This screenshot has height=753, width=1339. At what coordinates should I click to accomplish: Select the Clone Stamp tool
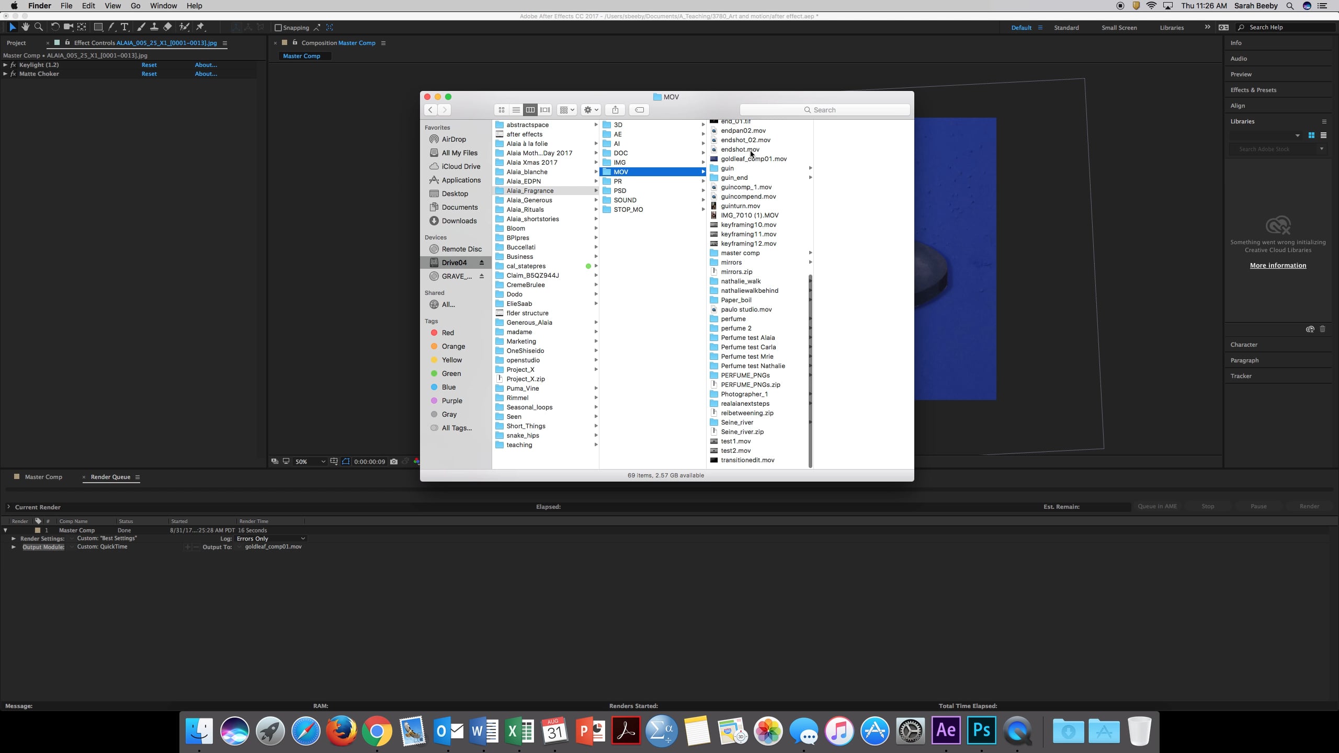154,27
